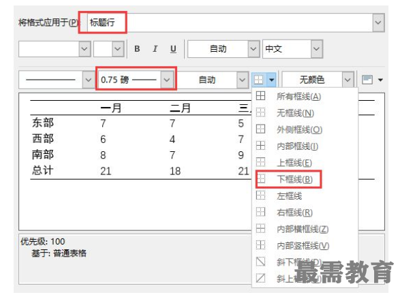Click the empty font name box
The image size is (398, 299).
[49, 48]
